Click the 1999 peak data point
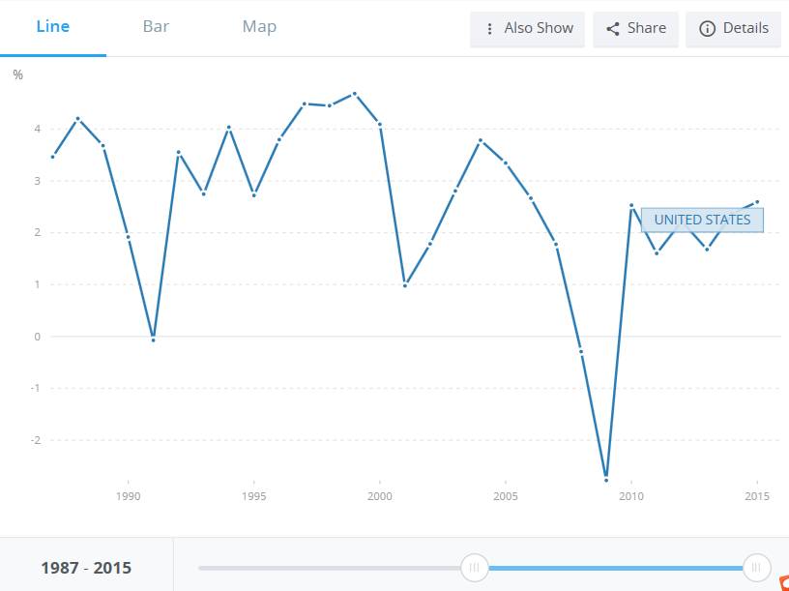Screen dimensions: 789x591 click(x=355, y=94)
